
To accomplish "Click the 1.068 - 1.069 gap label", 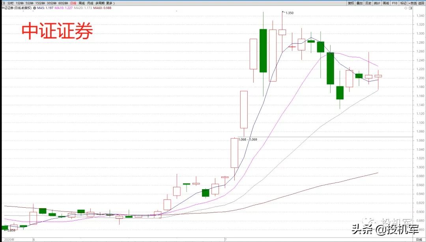I will pos(247,140).
